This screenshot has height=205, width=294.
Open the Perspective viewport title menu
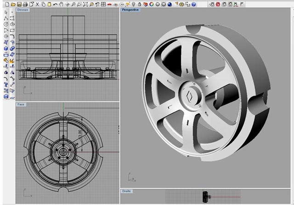(x=130, y=10)
